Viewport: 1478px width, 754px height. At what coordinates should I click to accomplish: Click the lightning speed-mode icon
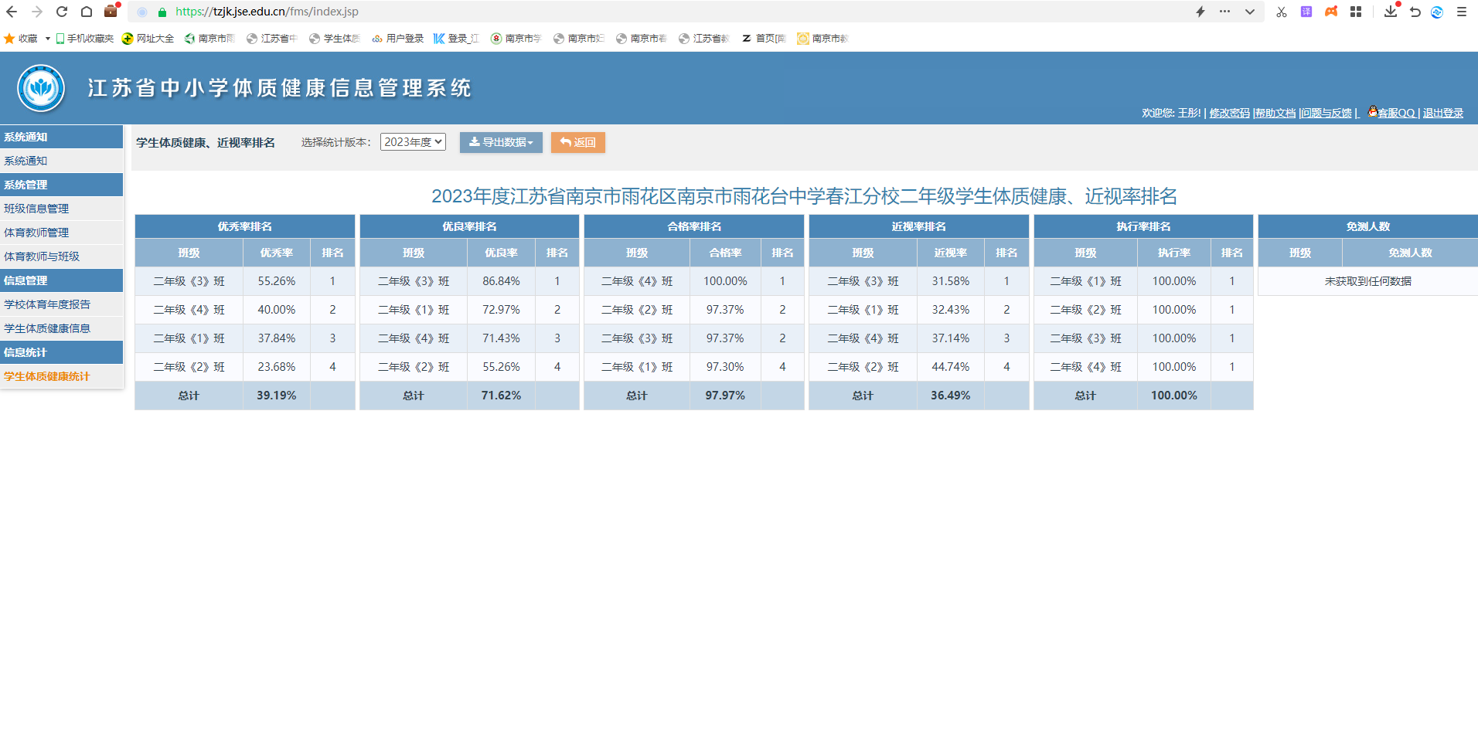point(1200,12)
